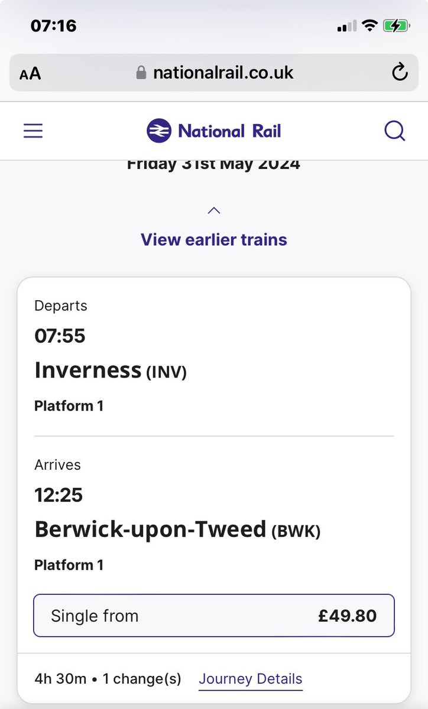Tap the 07:55 departure time
Screen dimensions: 428x709
(60, 336)
